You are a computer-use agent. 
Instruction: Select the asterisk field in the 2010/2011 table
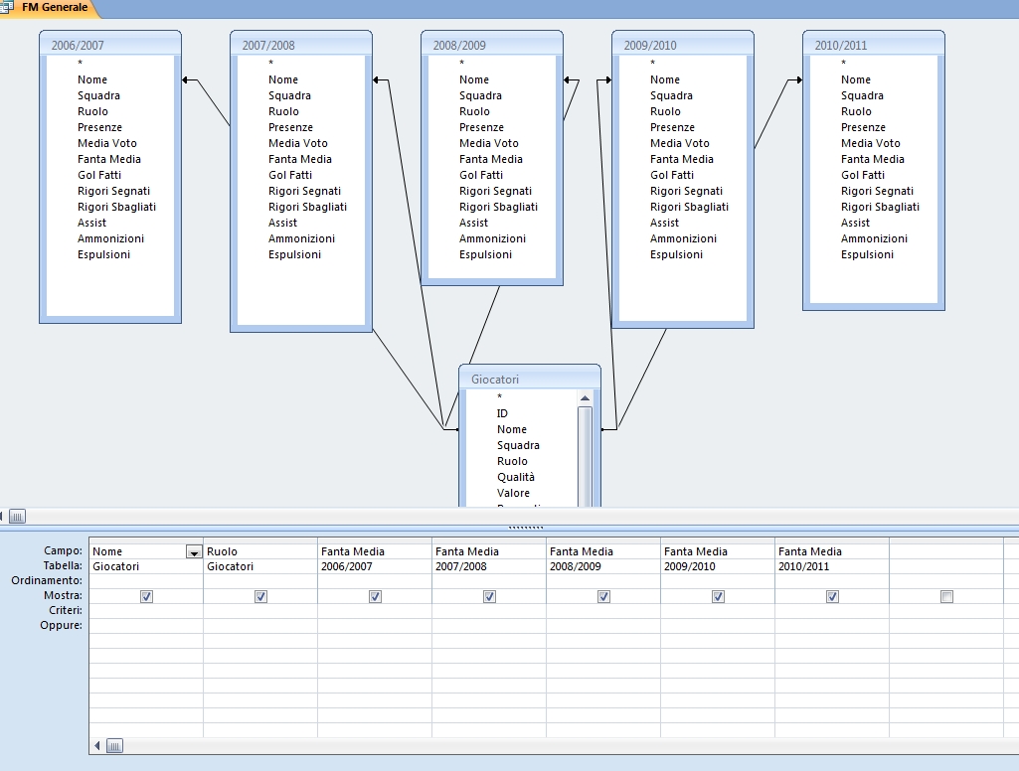(843, 64)
